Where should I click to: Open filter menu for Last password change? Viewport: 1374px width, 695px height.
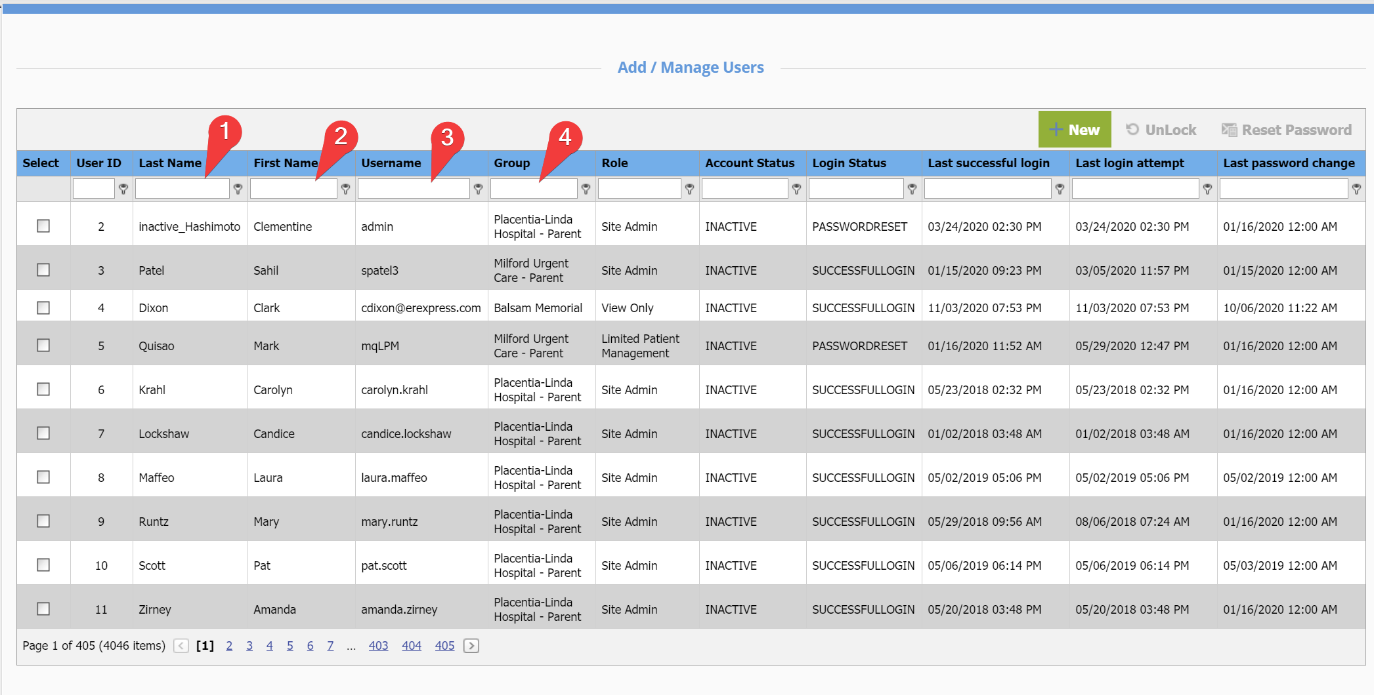(1356, 189)
